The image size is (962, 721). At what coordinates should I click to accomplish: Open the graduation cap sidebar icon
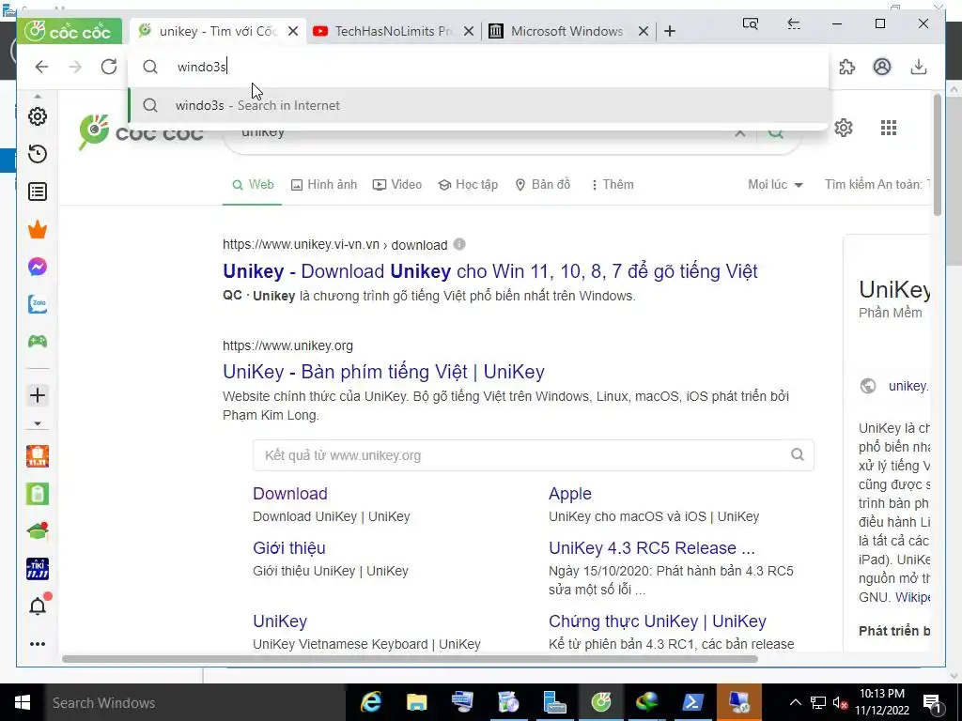pos(38,531)
